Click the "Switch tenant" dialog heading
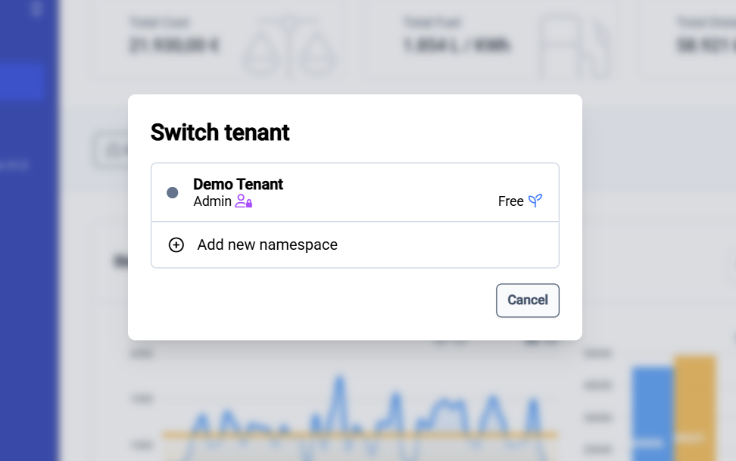 220,132
